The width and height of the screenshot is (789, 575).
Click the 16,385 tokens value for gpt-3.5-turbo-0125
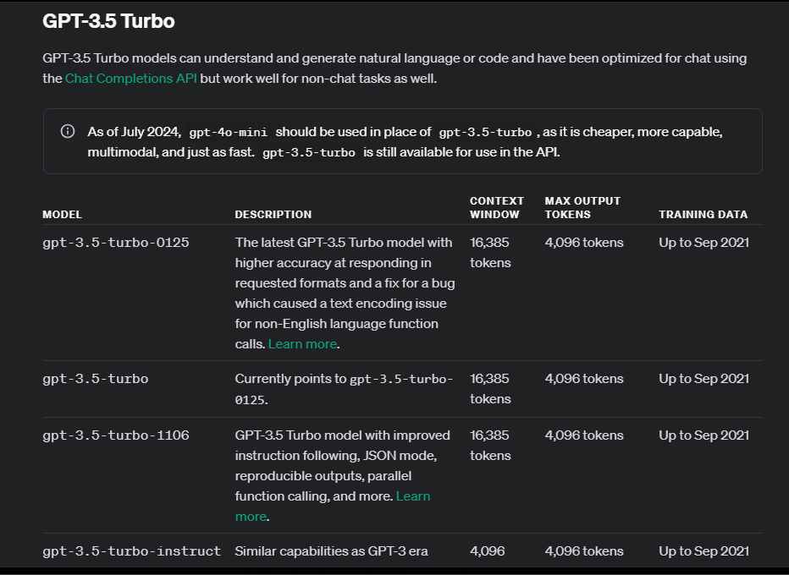[490, 252]
